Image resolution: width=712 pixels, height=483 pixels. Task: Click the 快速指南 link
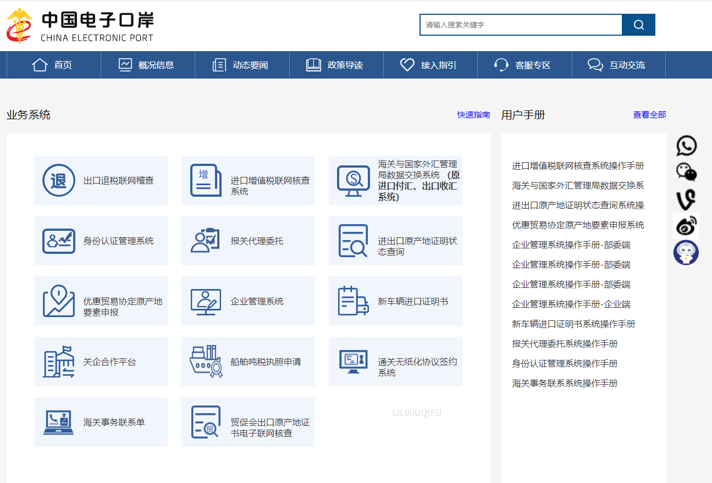473,115
